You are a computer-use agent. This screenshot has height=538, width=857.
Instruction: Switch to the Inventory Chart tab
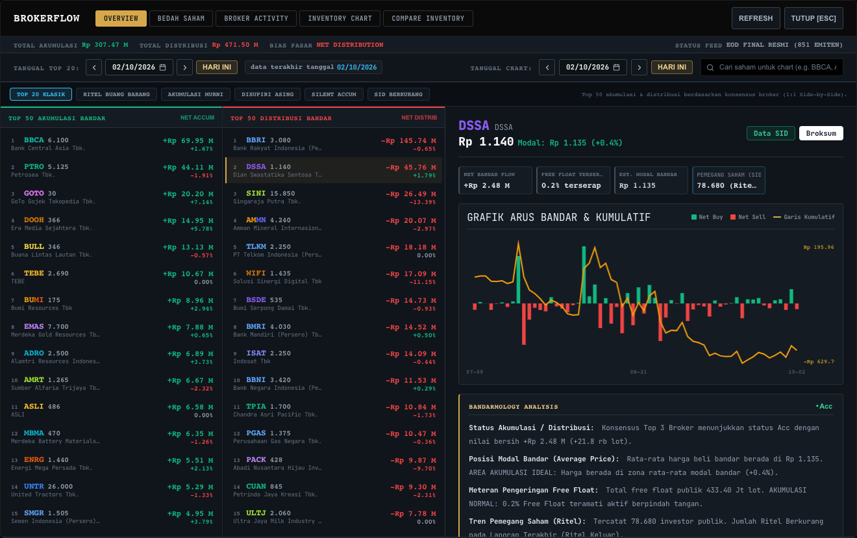(x=340, y=18)
